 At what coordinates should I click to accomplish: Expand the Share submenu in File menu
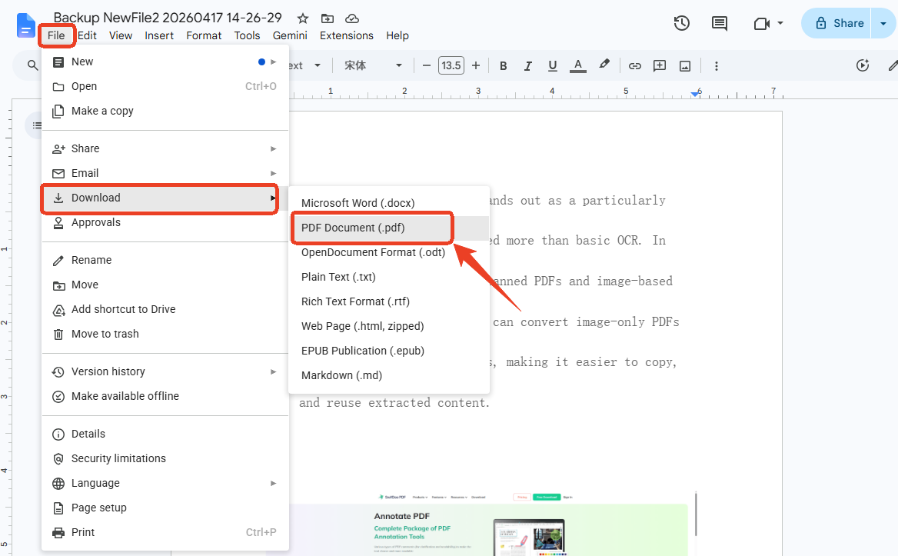pos(165,149)
